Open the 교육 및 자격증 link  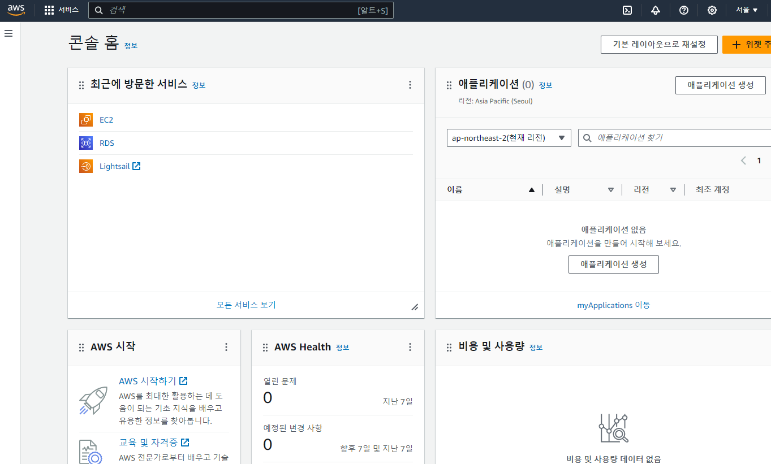[154, 443]
